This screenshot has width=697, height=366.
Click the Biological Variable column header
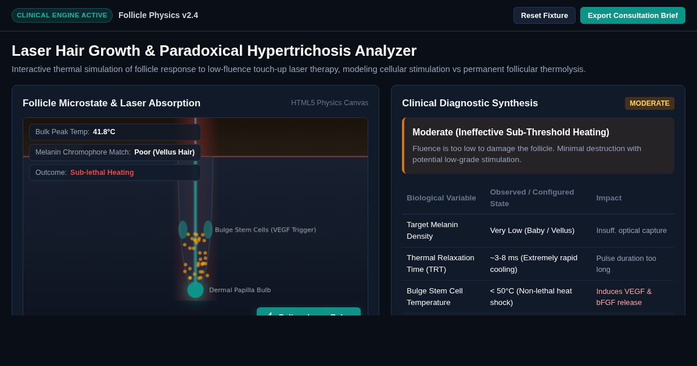441,198
